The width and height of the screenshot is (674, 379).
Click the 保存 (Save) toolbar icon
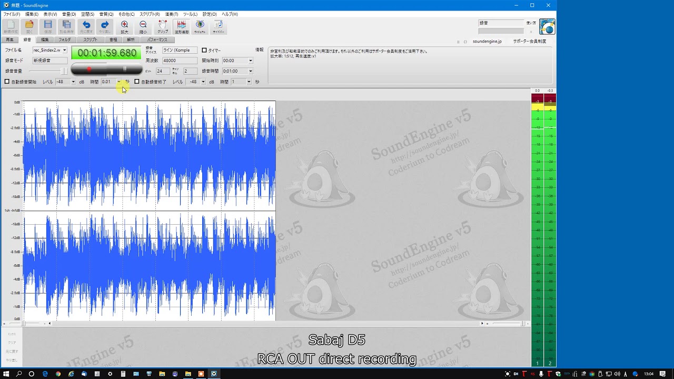[48, 27]
